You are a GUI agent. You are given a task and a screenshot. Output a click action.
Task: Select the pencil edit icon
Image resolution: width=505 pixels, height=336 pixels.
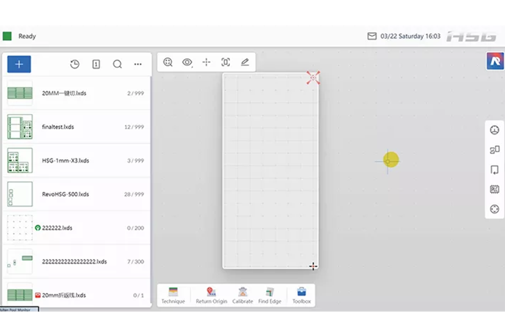click(245, 62)
